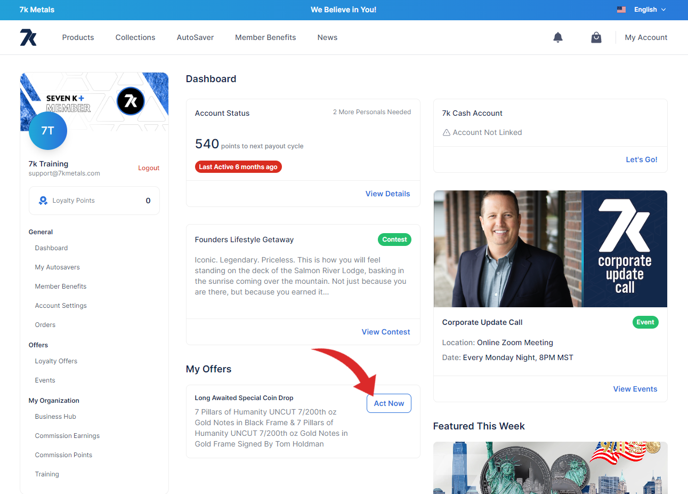Click the Act Now button
The image size is (688, 494).
point(389,403)
